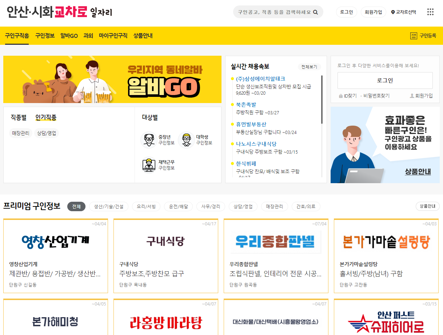This screenshot has width=443, height=335.
Task: Click the search magnifier icon
Action: [x=315, y=12]
